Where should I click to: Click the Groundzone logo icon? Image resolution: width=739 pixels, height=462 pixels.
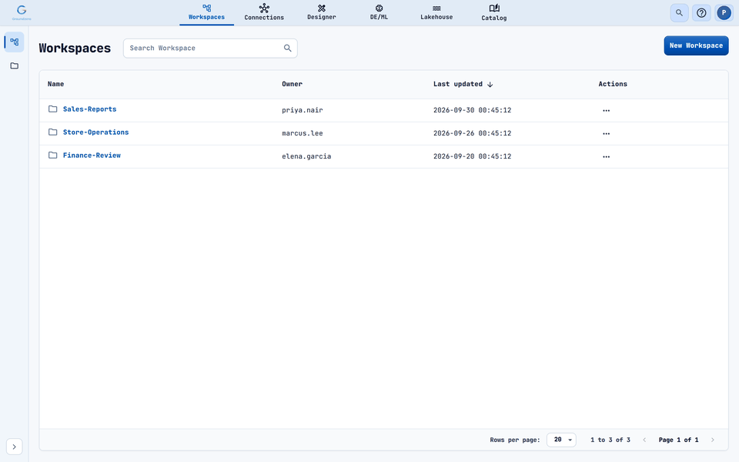pos(22,12)
